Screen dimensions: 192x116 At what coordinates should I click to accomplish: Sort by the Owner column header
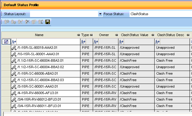coord(104,35)
